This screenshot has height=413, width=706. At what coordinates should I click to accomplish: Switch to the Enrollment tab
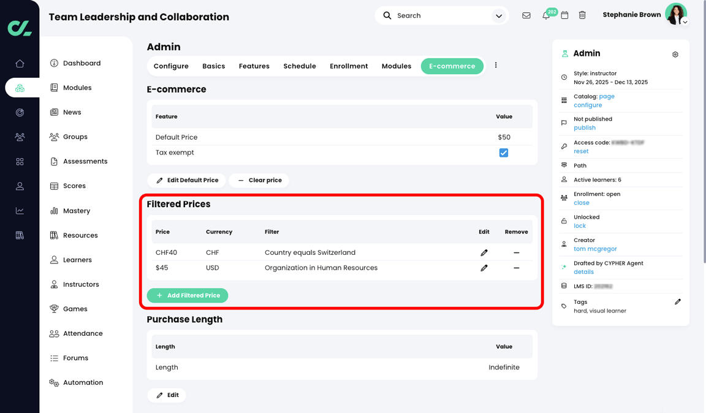tap(348, 66)
